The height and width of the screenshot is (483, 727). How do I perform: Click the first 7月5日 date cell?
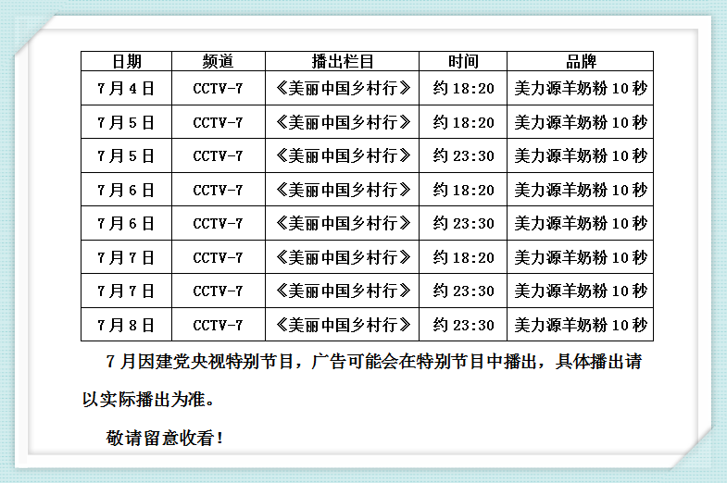[126, 122]
